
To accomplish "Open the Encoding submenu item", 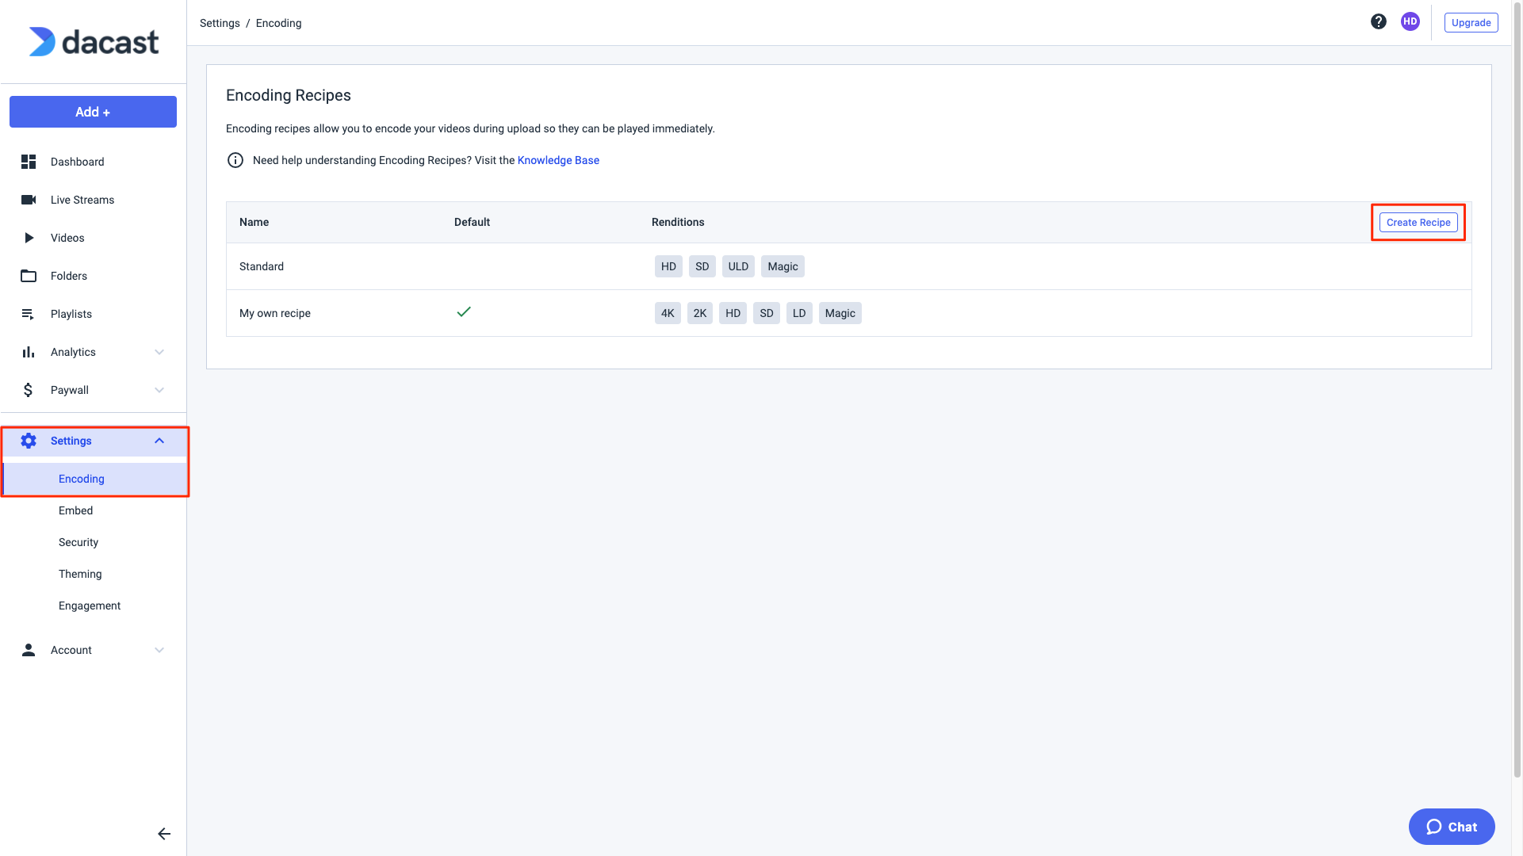I will click(82, 478).
